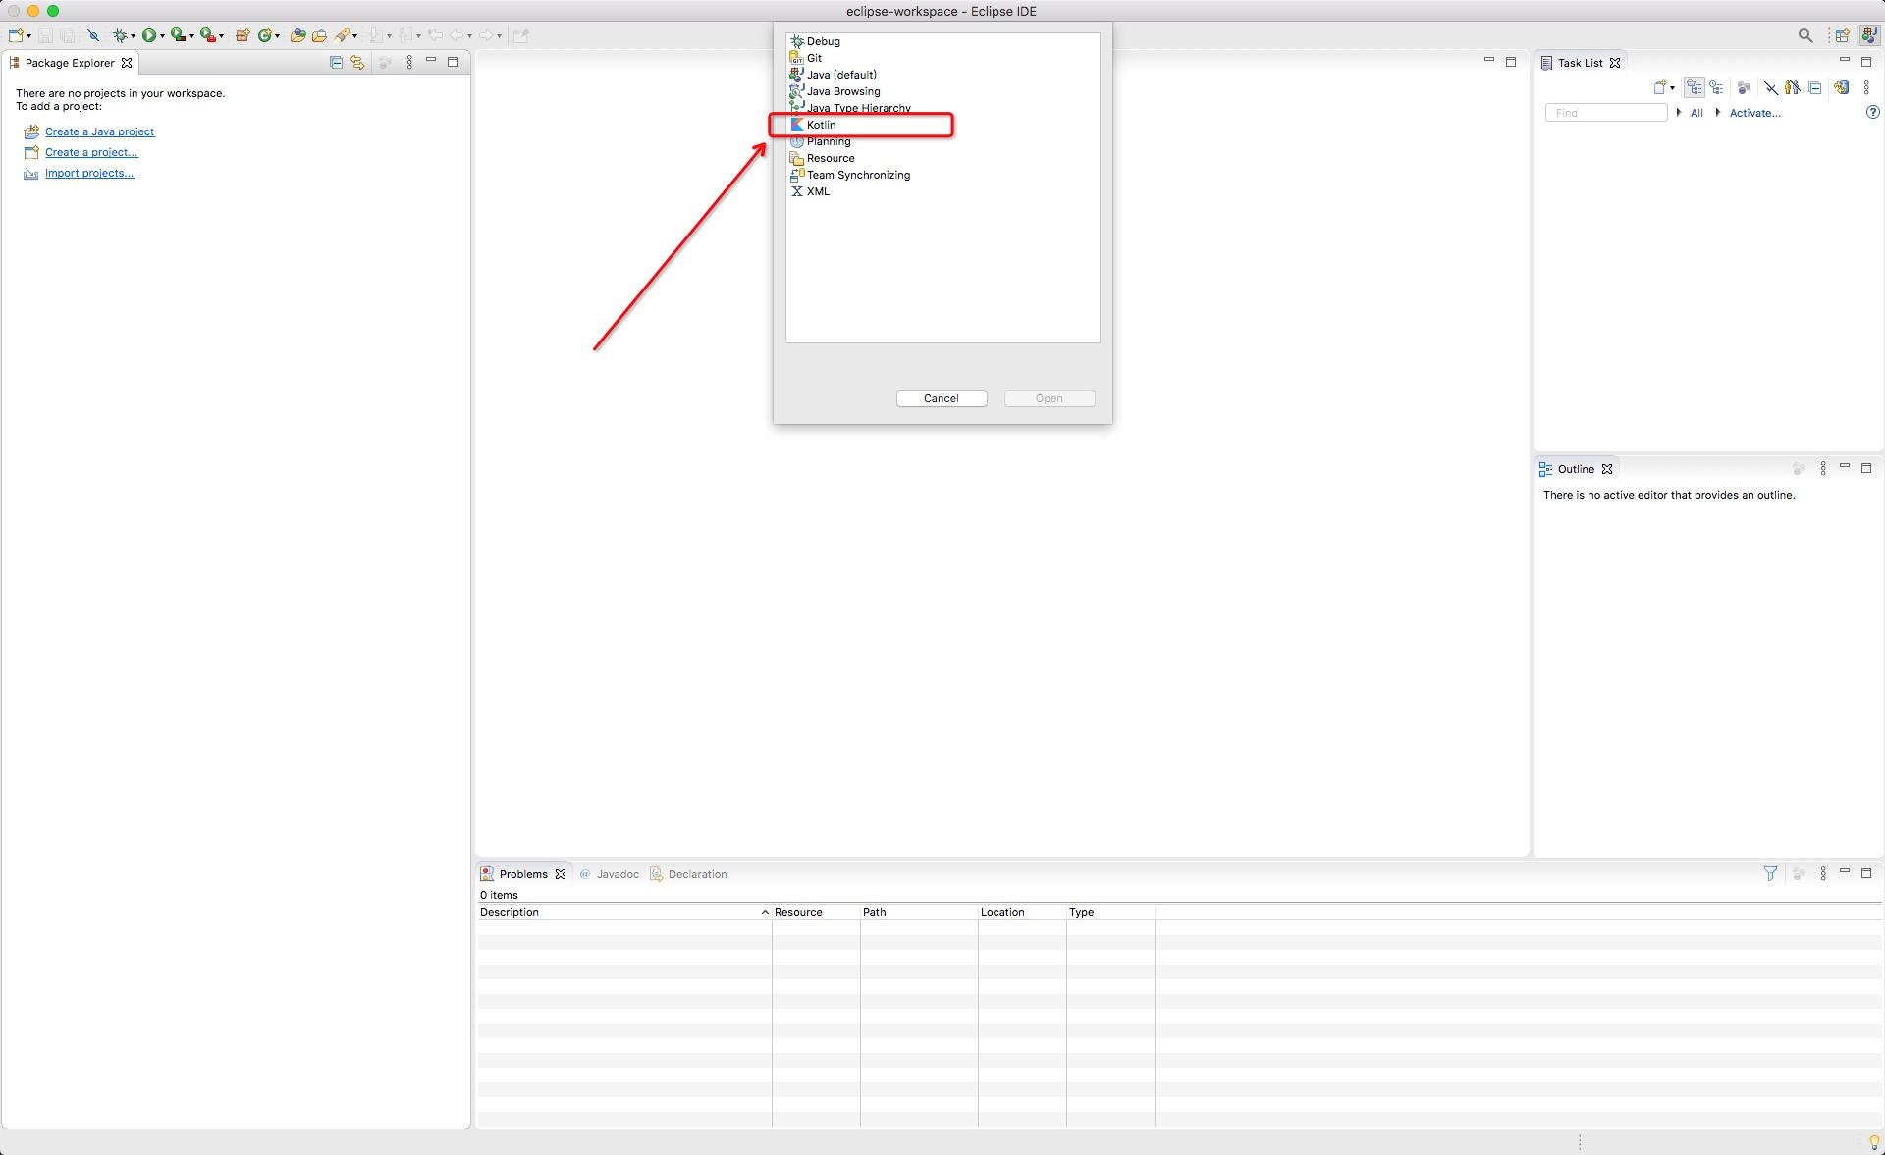The image size is (1885, 1155).
Task: Select Team Synchronizing perspective in list
Action: click(x=942, y=175)
